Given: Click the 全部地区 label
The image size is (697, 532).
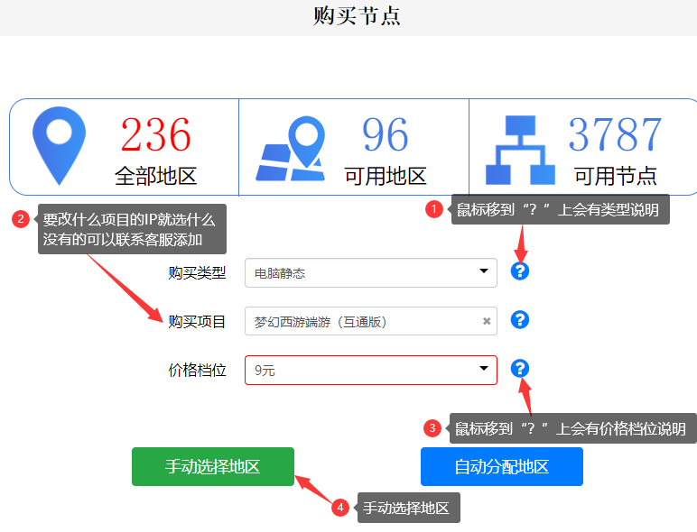Looking at the screenshot, I should pos(156,177).
